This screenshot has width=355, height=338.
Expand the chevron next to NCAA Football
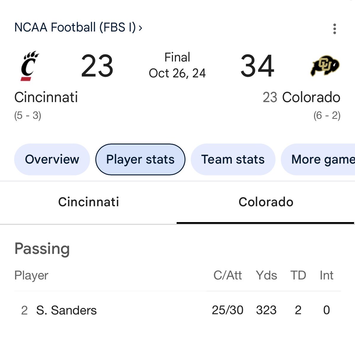coord(141,28)
